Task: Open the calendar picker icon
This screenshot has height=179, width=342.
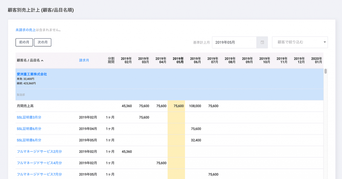Action: [x=262, y=42]
